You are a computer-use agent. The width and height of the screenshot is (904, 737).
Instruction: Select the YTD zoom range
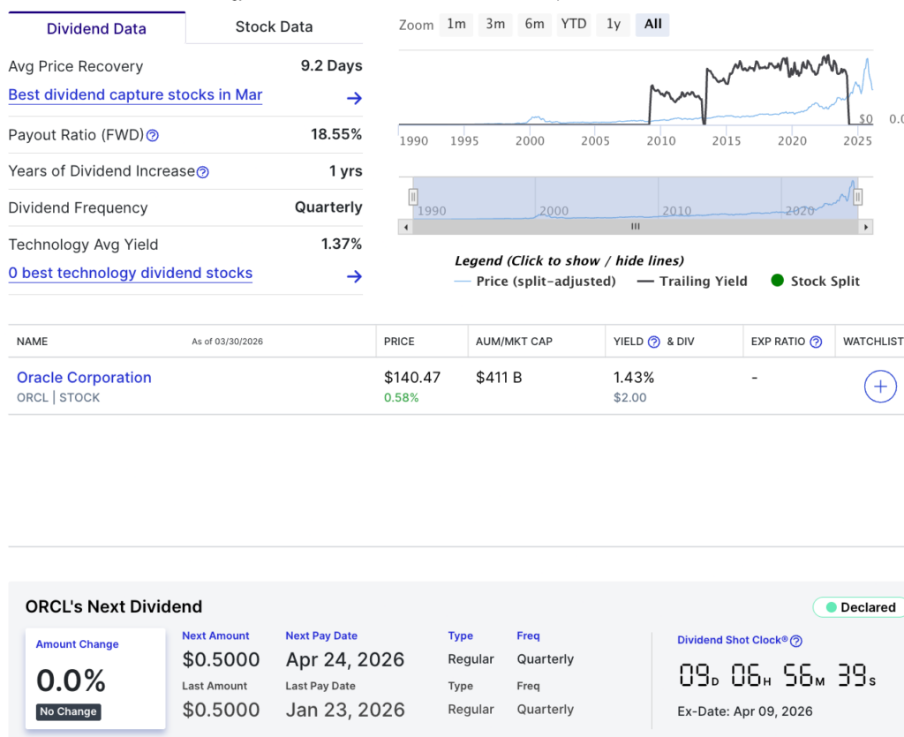pos(574,24)
